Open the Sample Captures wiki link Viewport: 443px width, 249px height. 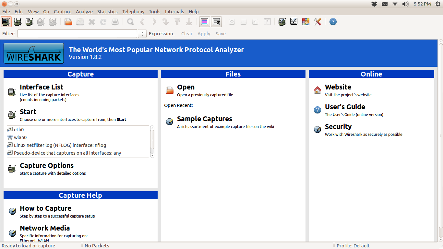tap(205, 119)
